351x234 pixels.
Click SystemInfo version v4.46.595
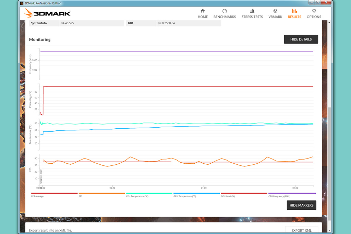pyautogui.click(x=68, y=23)
